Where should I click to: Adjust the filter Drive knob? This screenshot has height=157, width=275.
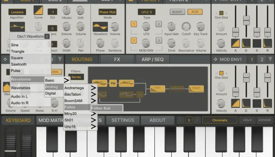[x=171, y=43]
